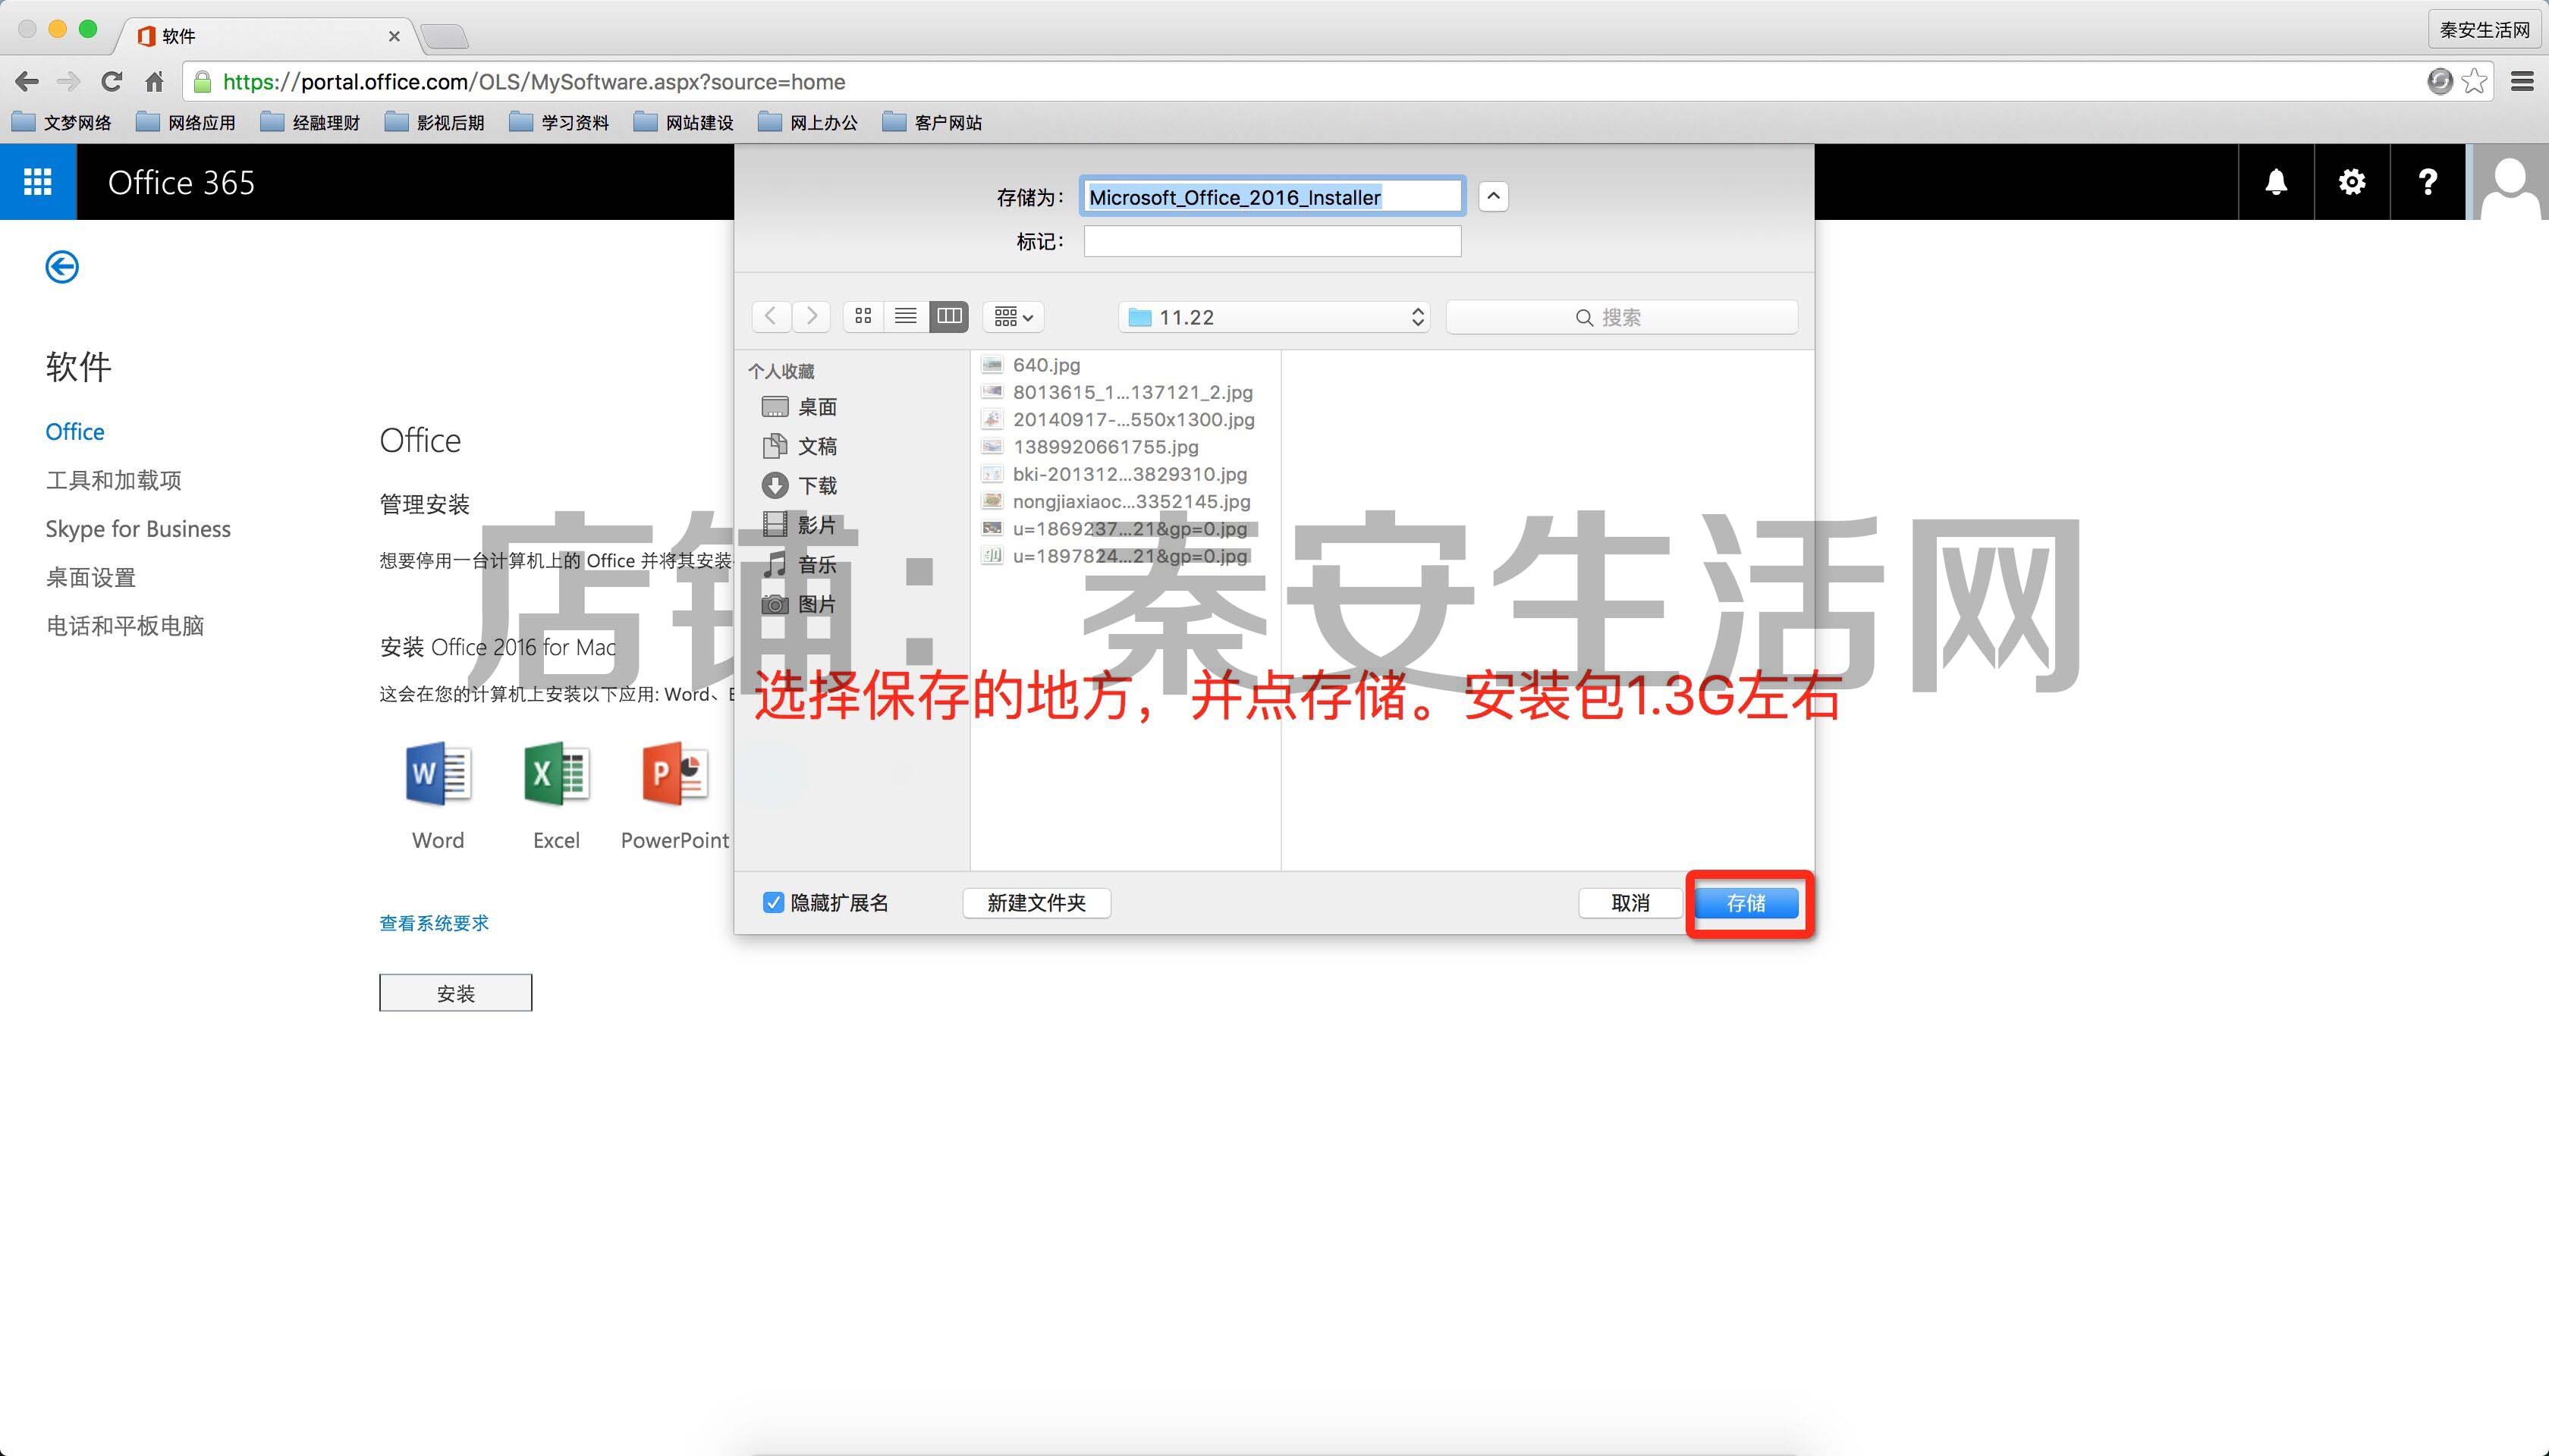This screenshot has width=2549, height=1456.
Task: Open the 查看系统要求 link
Action: [x=434, y=923]
